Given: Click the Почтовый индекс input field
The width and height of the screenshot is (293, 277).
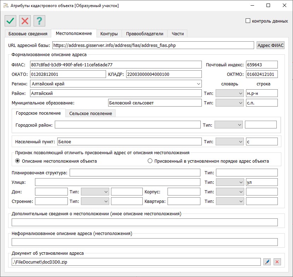Looking at the screenshot, I should tap(262, 65).
